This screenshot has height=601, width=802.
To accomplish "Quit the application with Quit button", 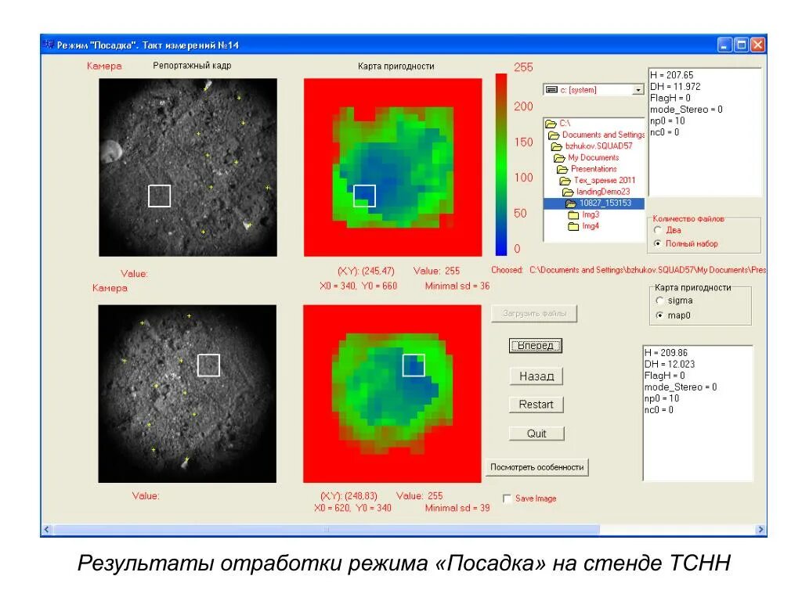I will pyautogui.click(x=536, y=434).
